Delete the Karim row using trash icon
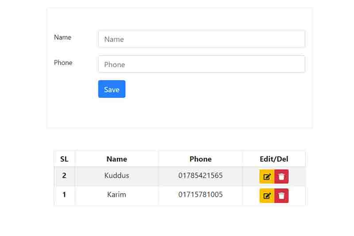The height and width of the screenshot is (236, 354). click(281, 196)
